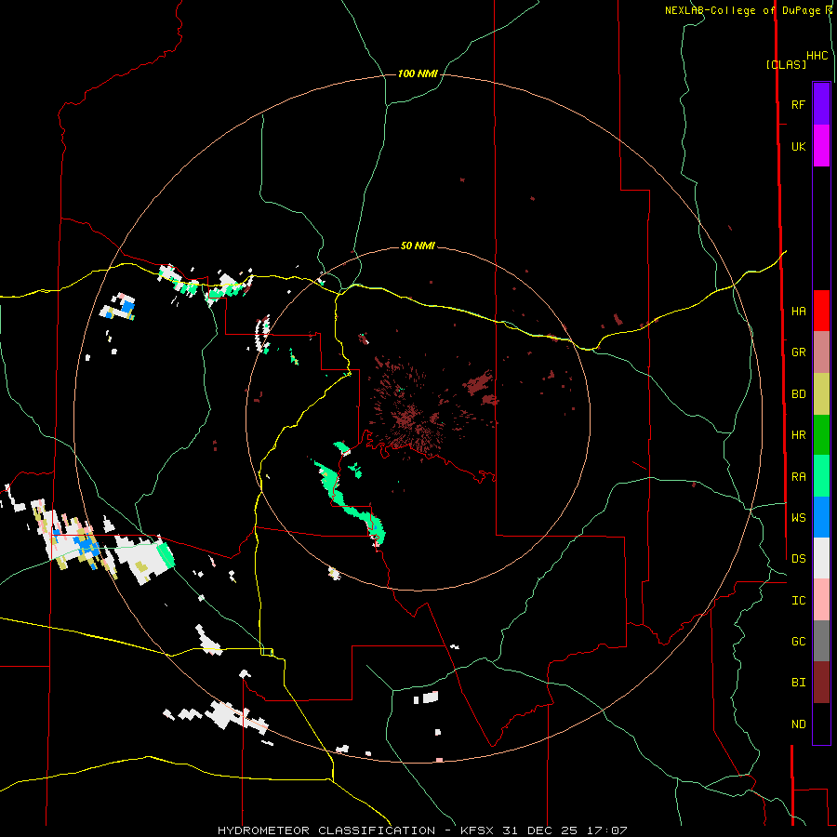Select the BD yellow legend block
837x837 pixels.
pos(821,393)
